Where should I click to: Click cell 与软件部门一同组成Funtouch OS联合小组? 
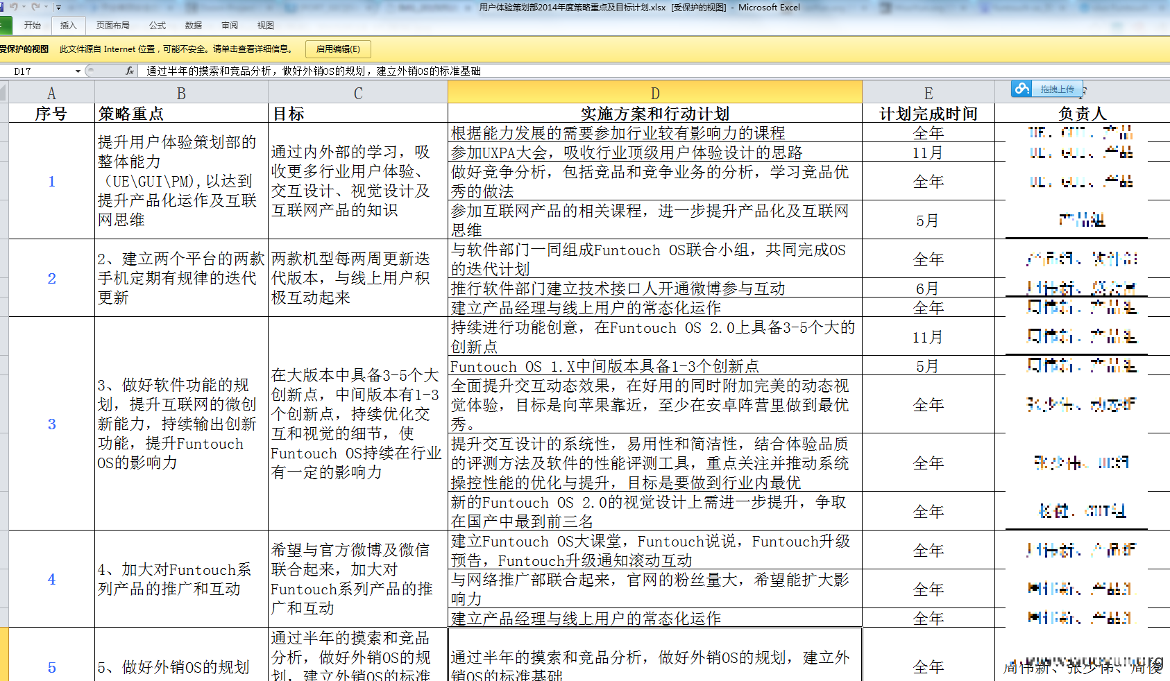[655, 259]
